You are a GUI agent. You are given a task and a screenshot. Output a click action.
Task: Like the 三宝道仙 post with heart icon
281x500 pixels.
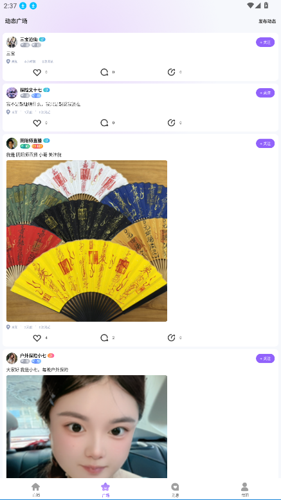(37, 72)
